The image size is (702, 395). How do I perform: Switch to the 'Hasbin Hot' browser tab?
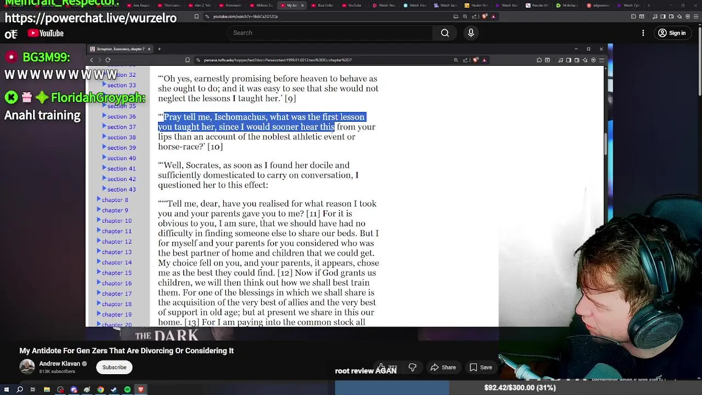point(477,5)
